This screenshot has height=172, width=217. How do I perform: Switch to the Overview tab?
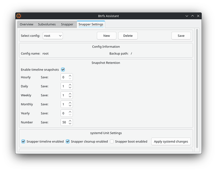click(27, 24)
